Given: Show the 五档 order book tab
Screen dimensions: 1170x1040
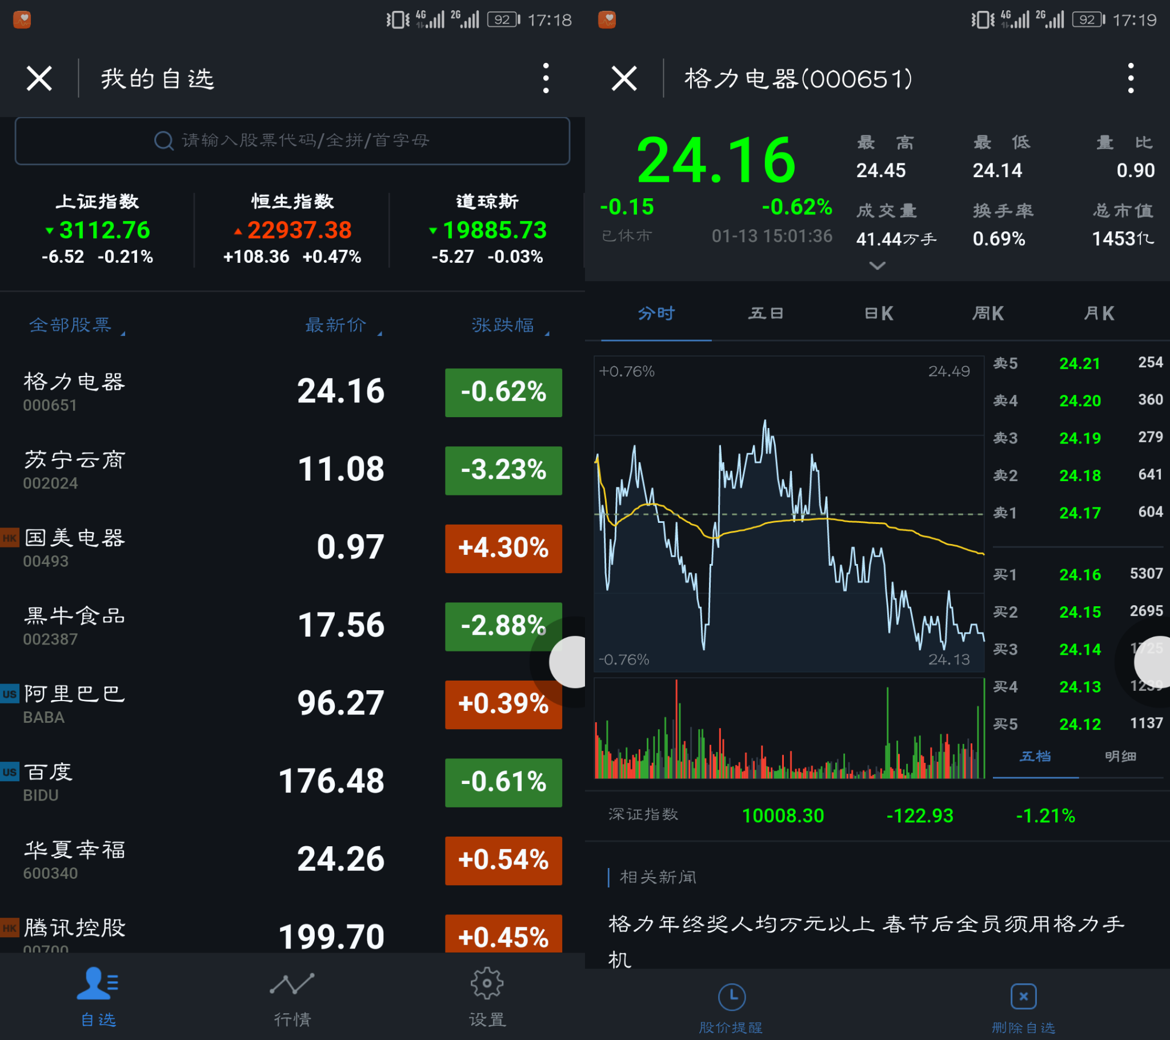Looking at the screenshot, I should (x=1035, y=757).
